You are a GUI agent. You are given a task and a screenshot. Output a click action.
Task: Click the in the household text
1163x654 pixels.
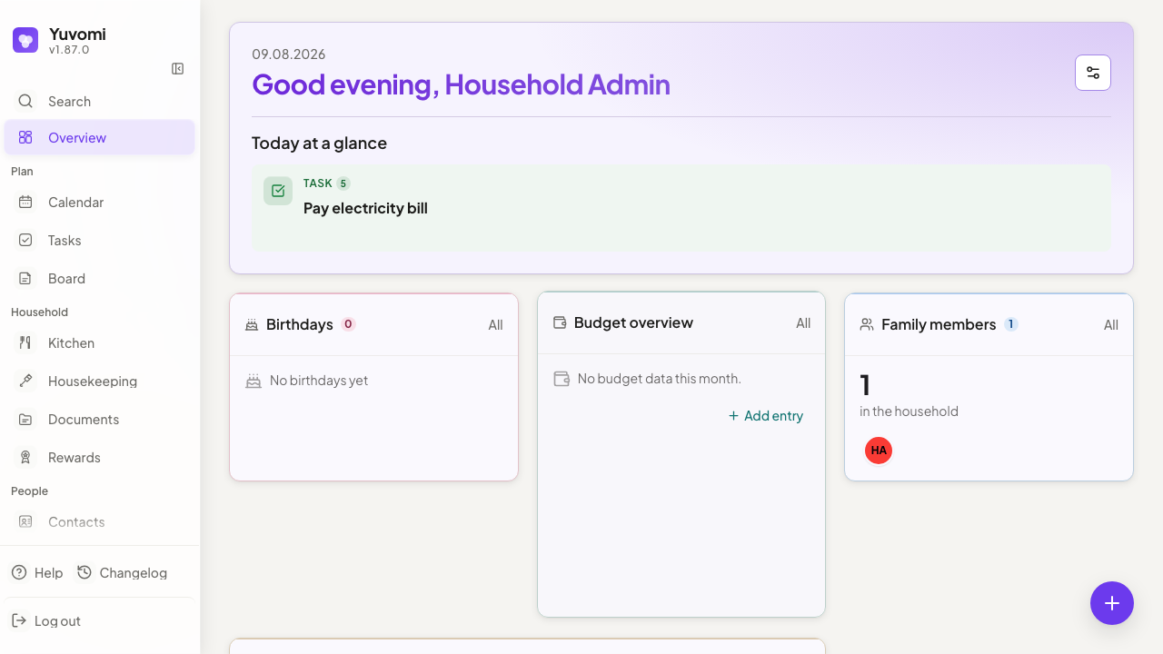[909, 411]
